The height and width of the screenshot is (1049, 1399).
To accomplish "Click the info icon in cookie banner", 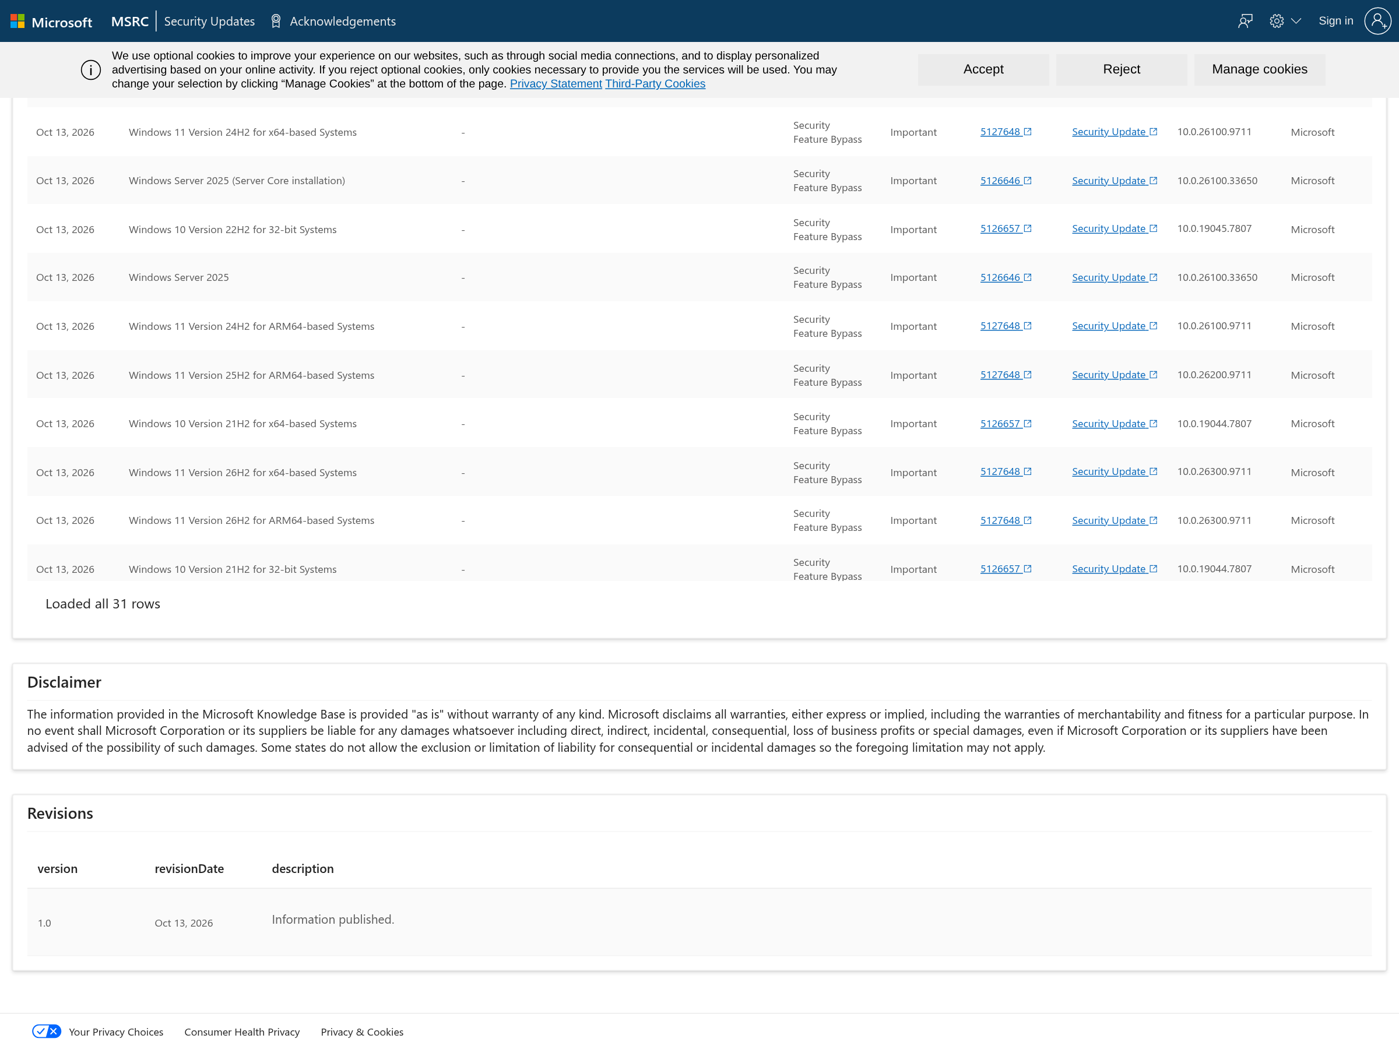I will pyautogui.click(x=90, y=69).
